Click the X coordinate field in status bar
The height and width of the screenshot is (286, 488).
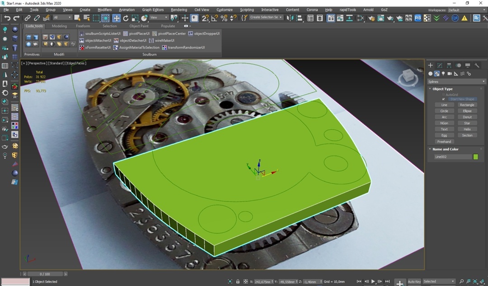click(263, 281)
